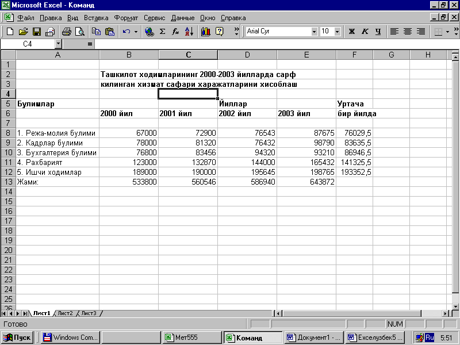
Task: Click the Borders toolbar icon
Action: tap(438, 31)
